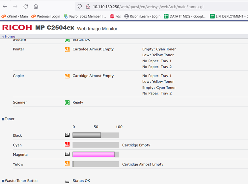Click the shield tracking protection icon
Screen dimensions: 248x184
pyautogui.click(x=80, y=7)
